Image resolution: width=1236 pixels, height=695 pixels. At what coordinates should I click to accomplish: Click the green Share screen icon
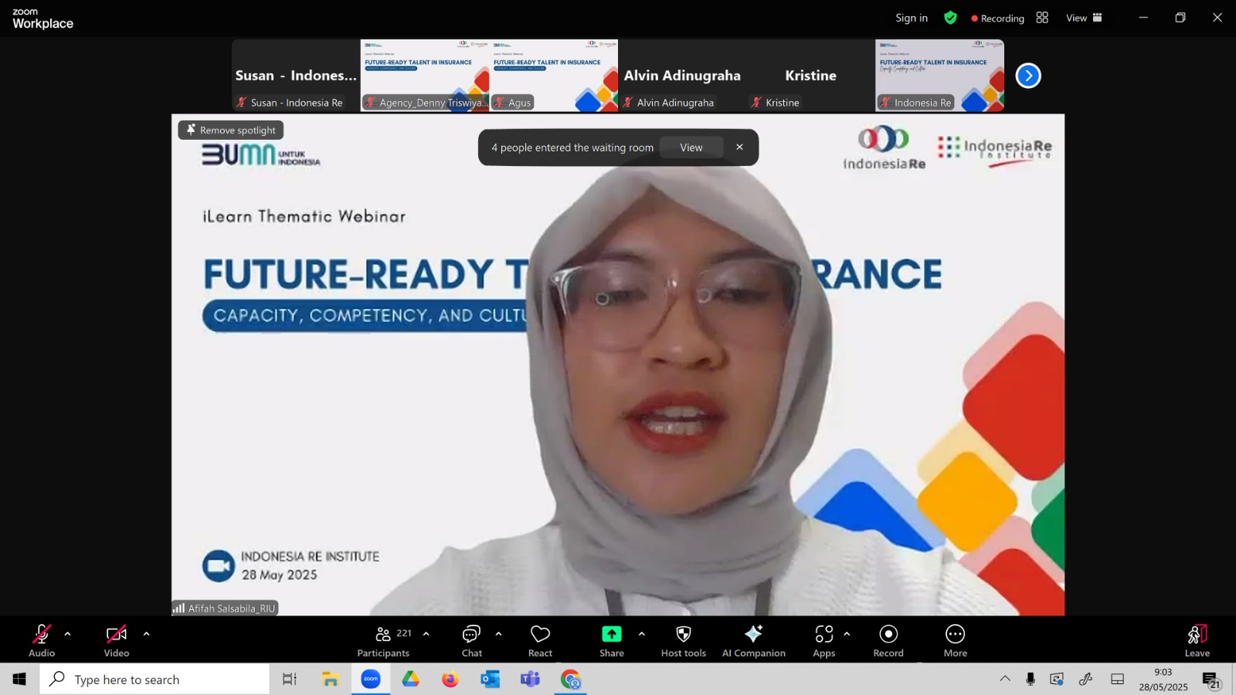612,634
